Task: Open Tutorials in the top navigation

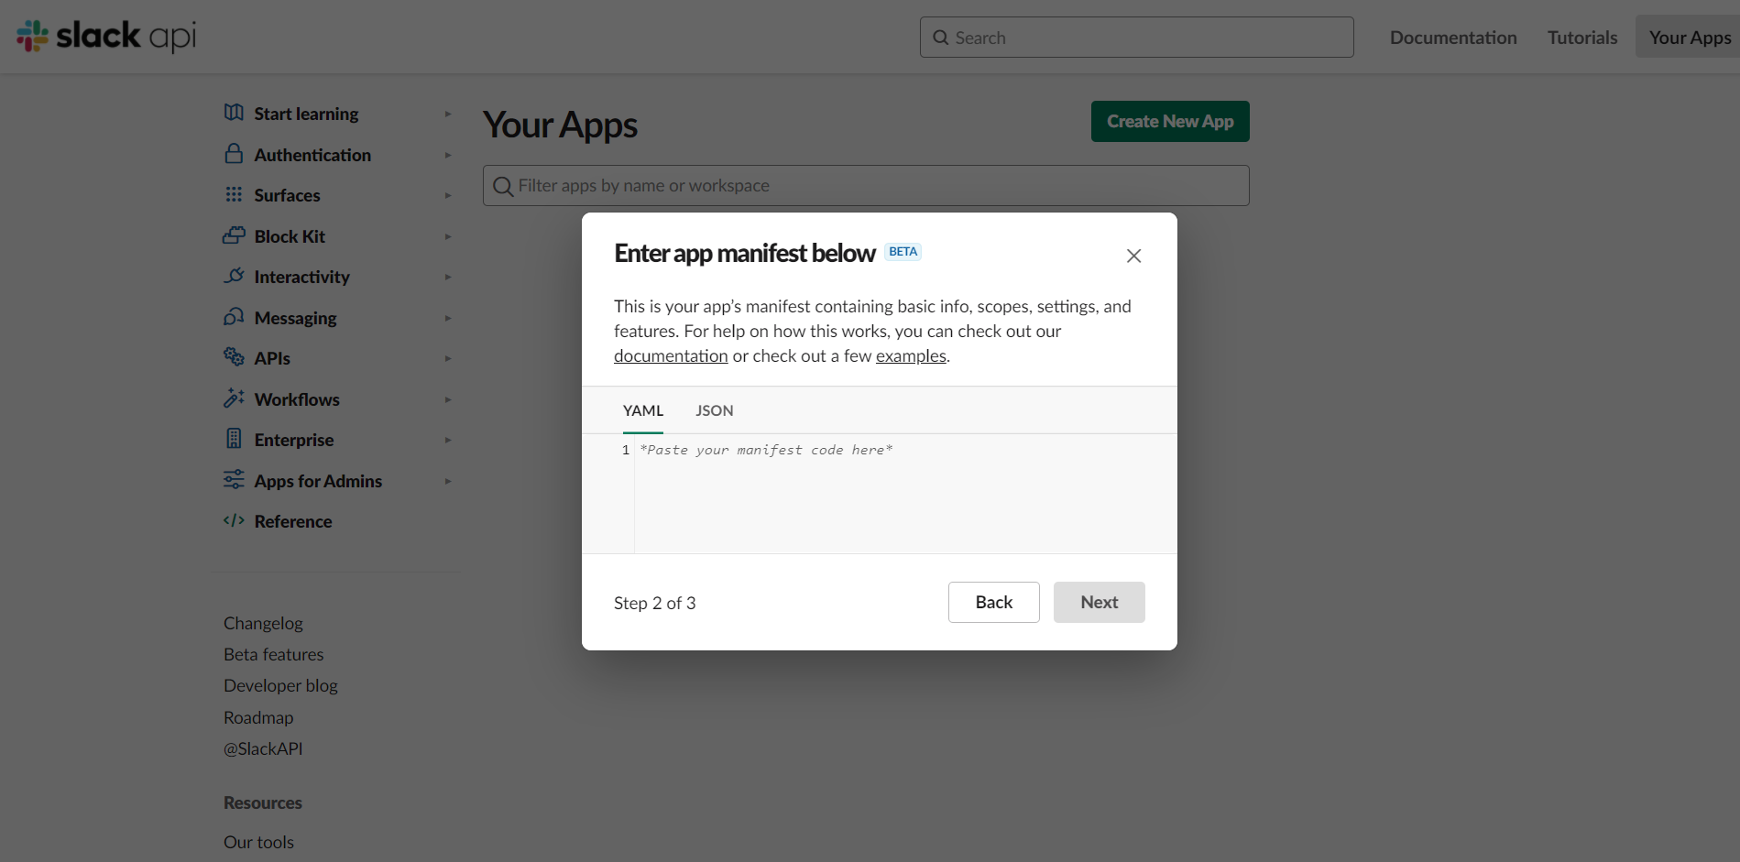Action: click(1582, 38)
